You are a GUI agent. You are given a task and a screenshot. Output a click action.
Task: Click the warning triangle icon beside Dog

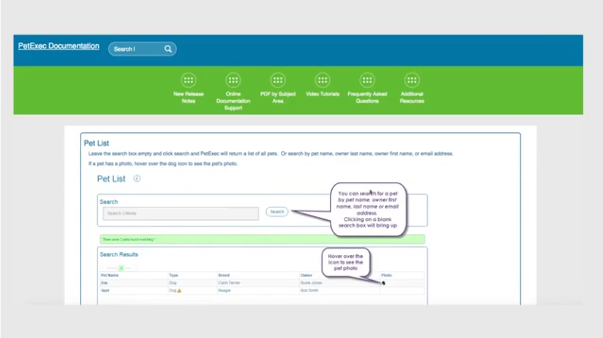179,291
